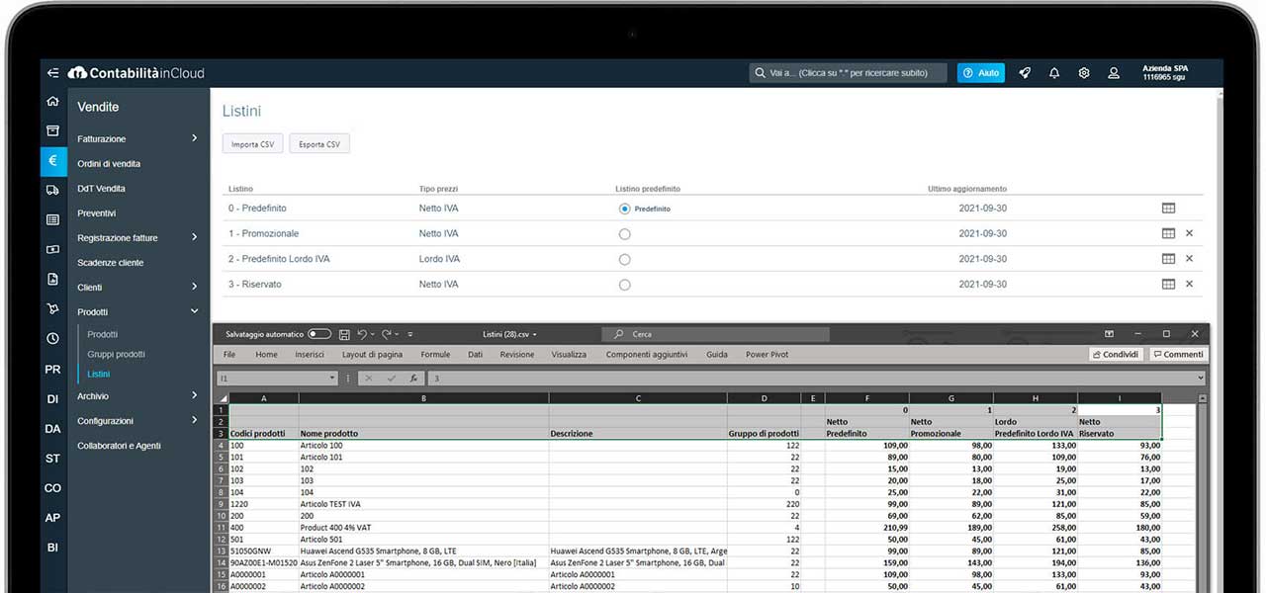This screenshot has height=593, width=1266.
Task: Open the DA module in left rail
Action: [x=52, y=429]
